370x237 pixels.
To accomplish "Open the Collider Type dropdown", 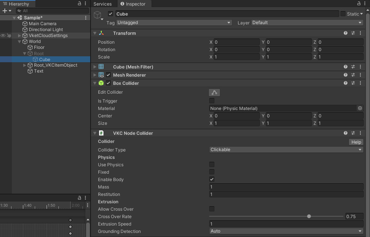I will pos(286,150).
